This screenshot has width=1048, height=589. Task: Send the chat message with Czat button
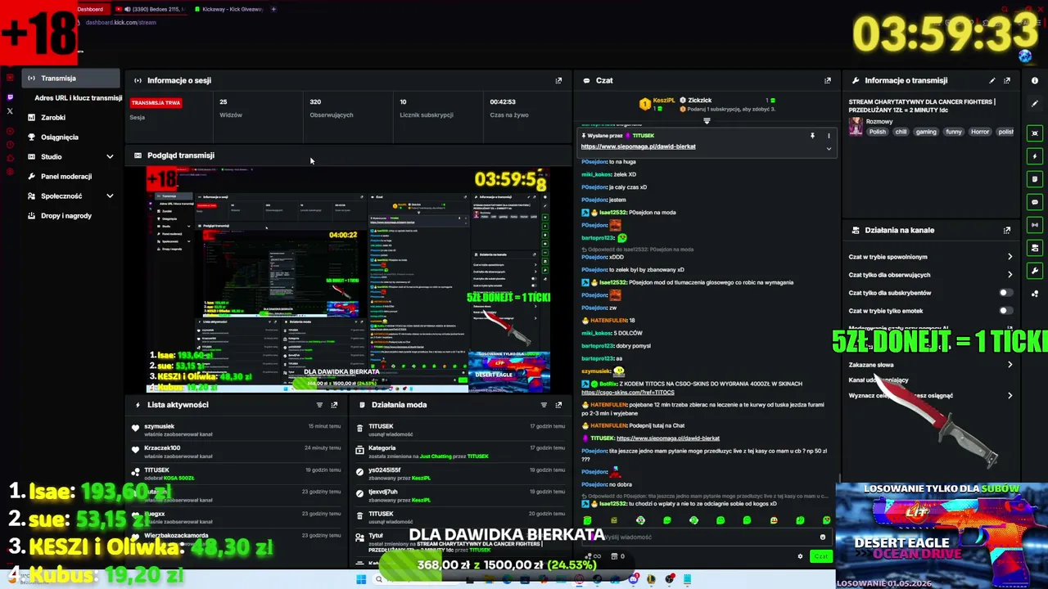click(820, 556)
